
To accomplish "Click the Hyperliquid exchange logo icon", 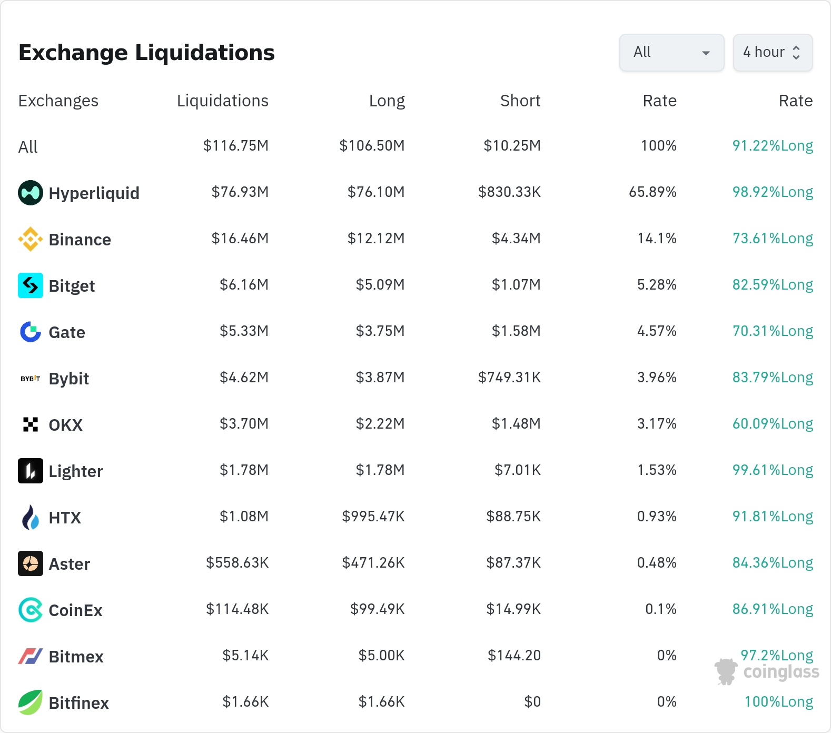I will [31, 193].
